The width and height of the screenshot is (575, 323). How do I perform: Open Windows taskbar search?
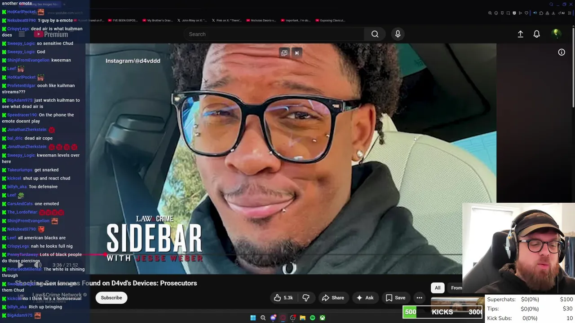point(263,318)
